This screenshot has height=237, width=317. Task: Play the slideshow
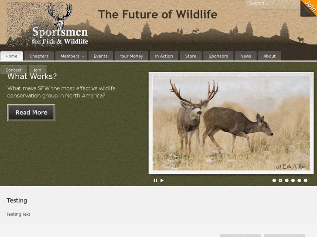(162, 180)
